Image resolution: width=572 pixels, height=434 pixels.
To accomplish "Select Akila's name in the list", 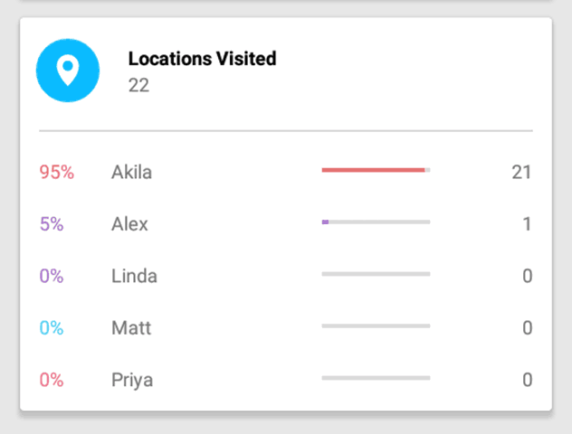I will pyautogui.click(x=131, y=172).
